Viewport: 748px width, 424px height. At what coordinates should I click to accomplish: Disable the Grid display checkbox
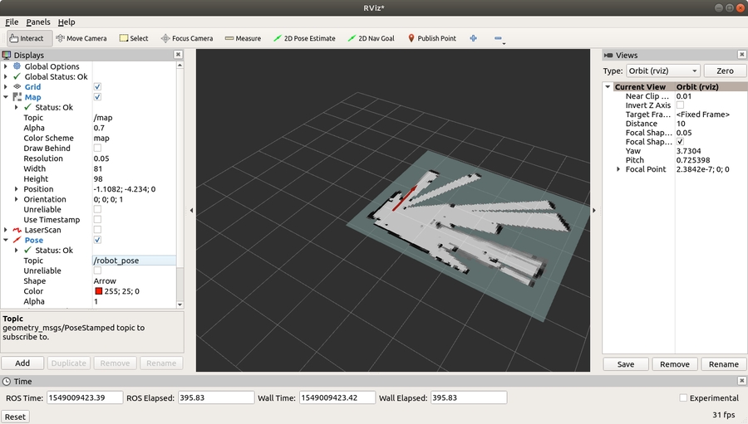click(98, 87)
